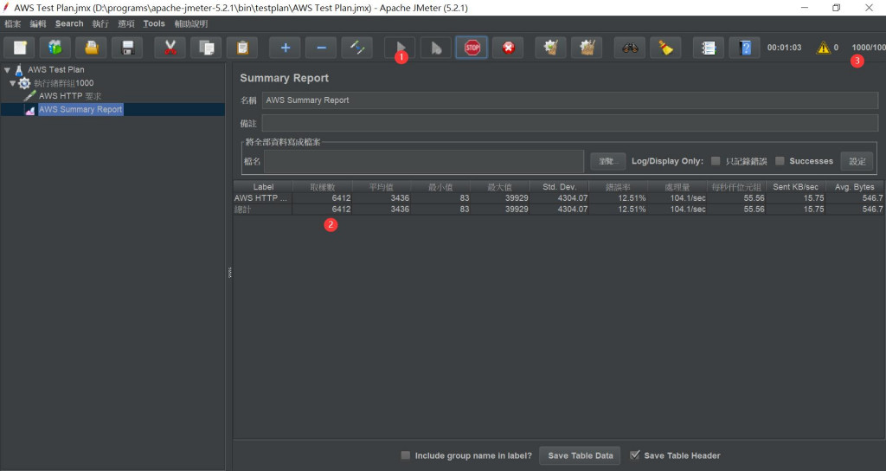Image resolution: width=886 pixels, height=471 pixels.
Task: Click the Std. Dev. column header
Action: pyautogui.click(x=560, y=187)
